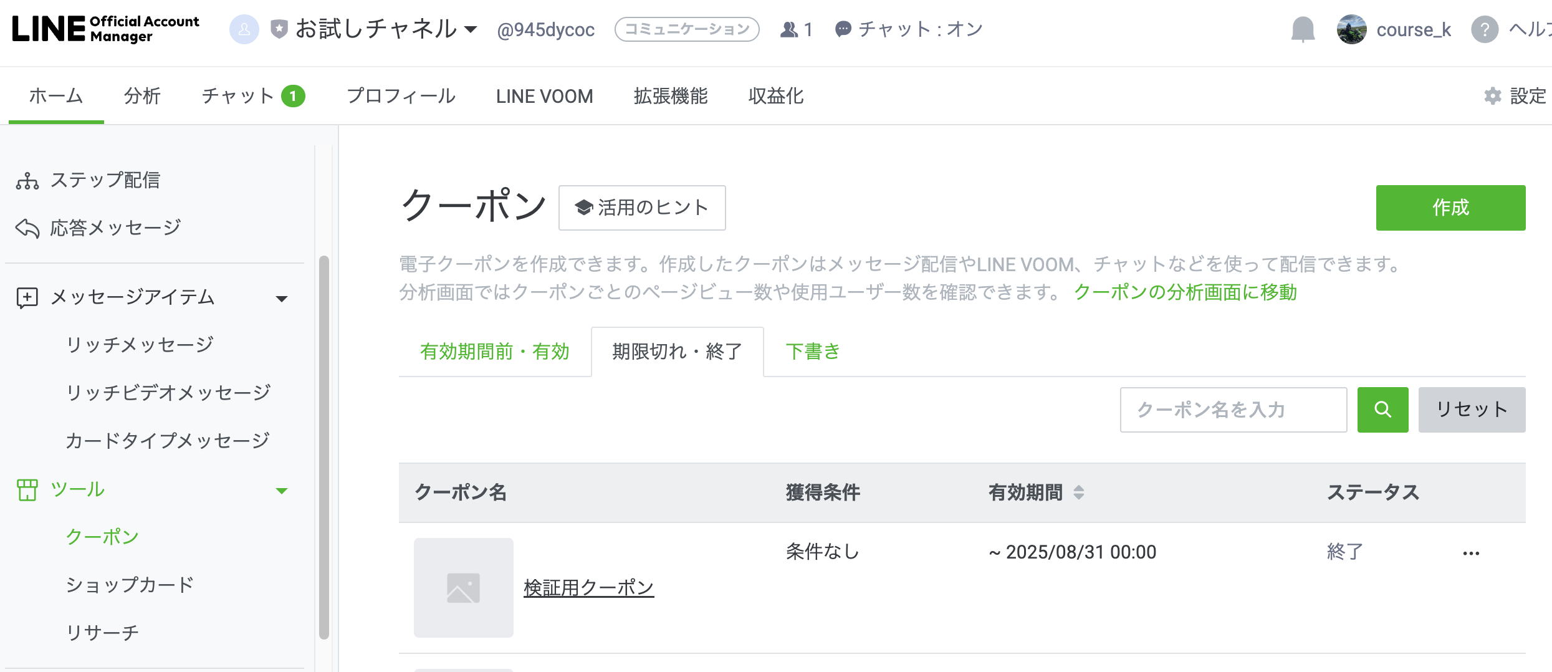Image resolution: width=1552 pixels, height=672 pixels.
Task: Follow the クーポンの分析画面に移動 link
Action: tap(1186, 292)
